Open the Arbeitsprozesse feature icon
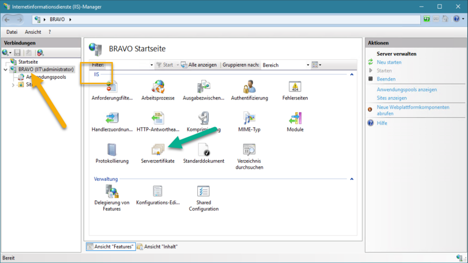The image size is (468, 263). tap(158, 88)
